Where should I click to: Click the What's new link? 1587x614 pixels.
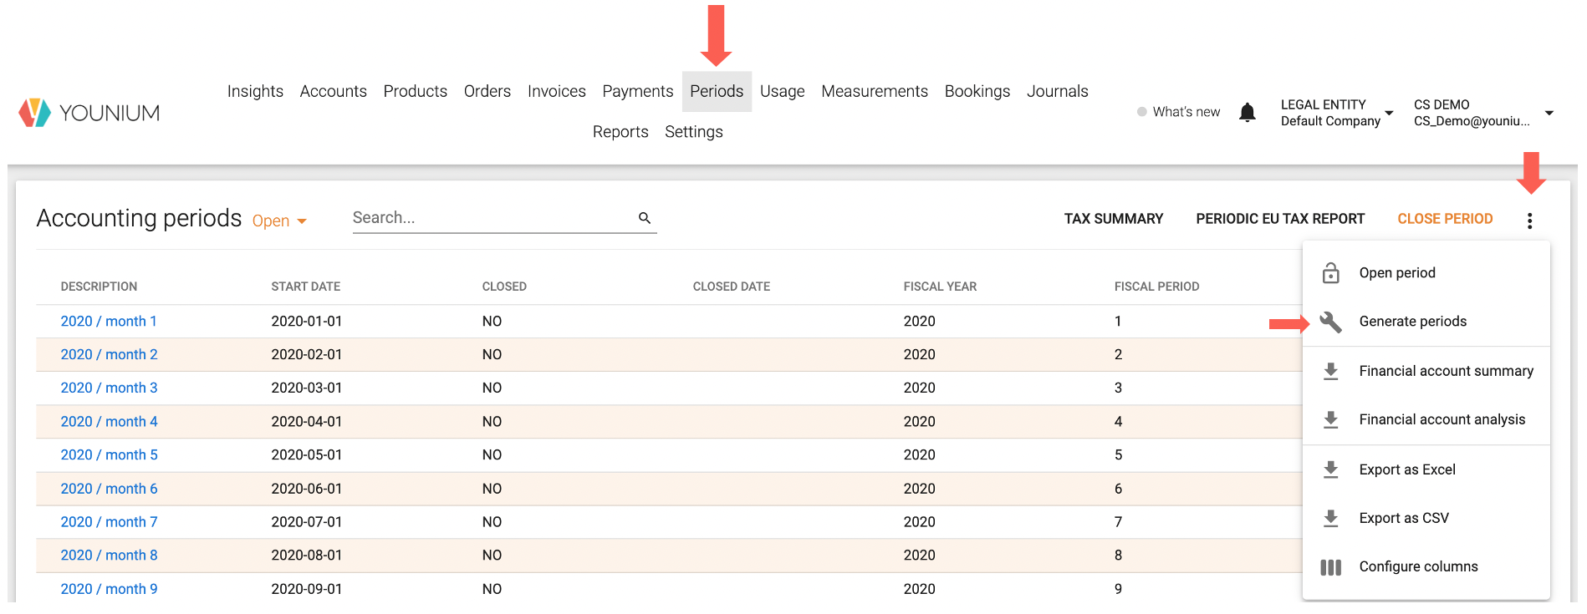pyautogui.click(x=1186, y=112)
